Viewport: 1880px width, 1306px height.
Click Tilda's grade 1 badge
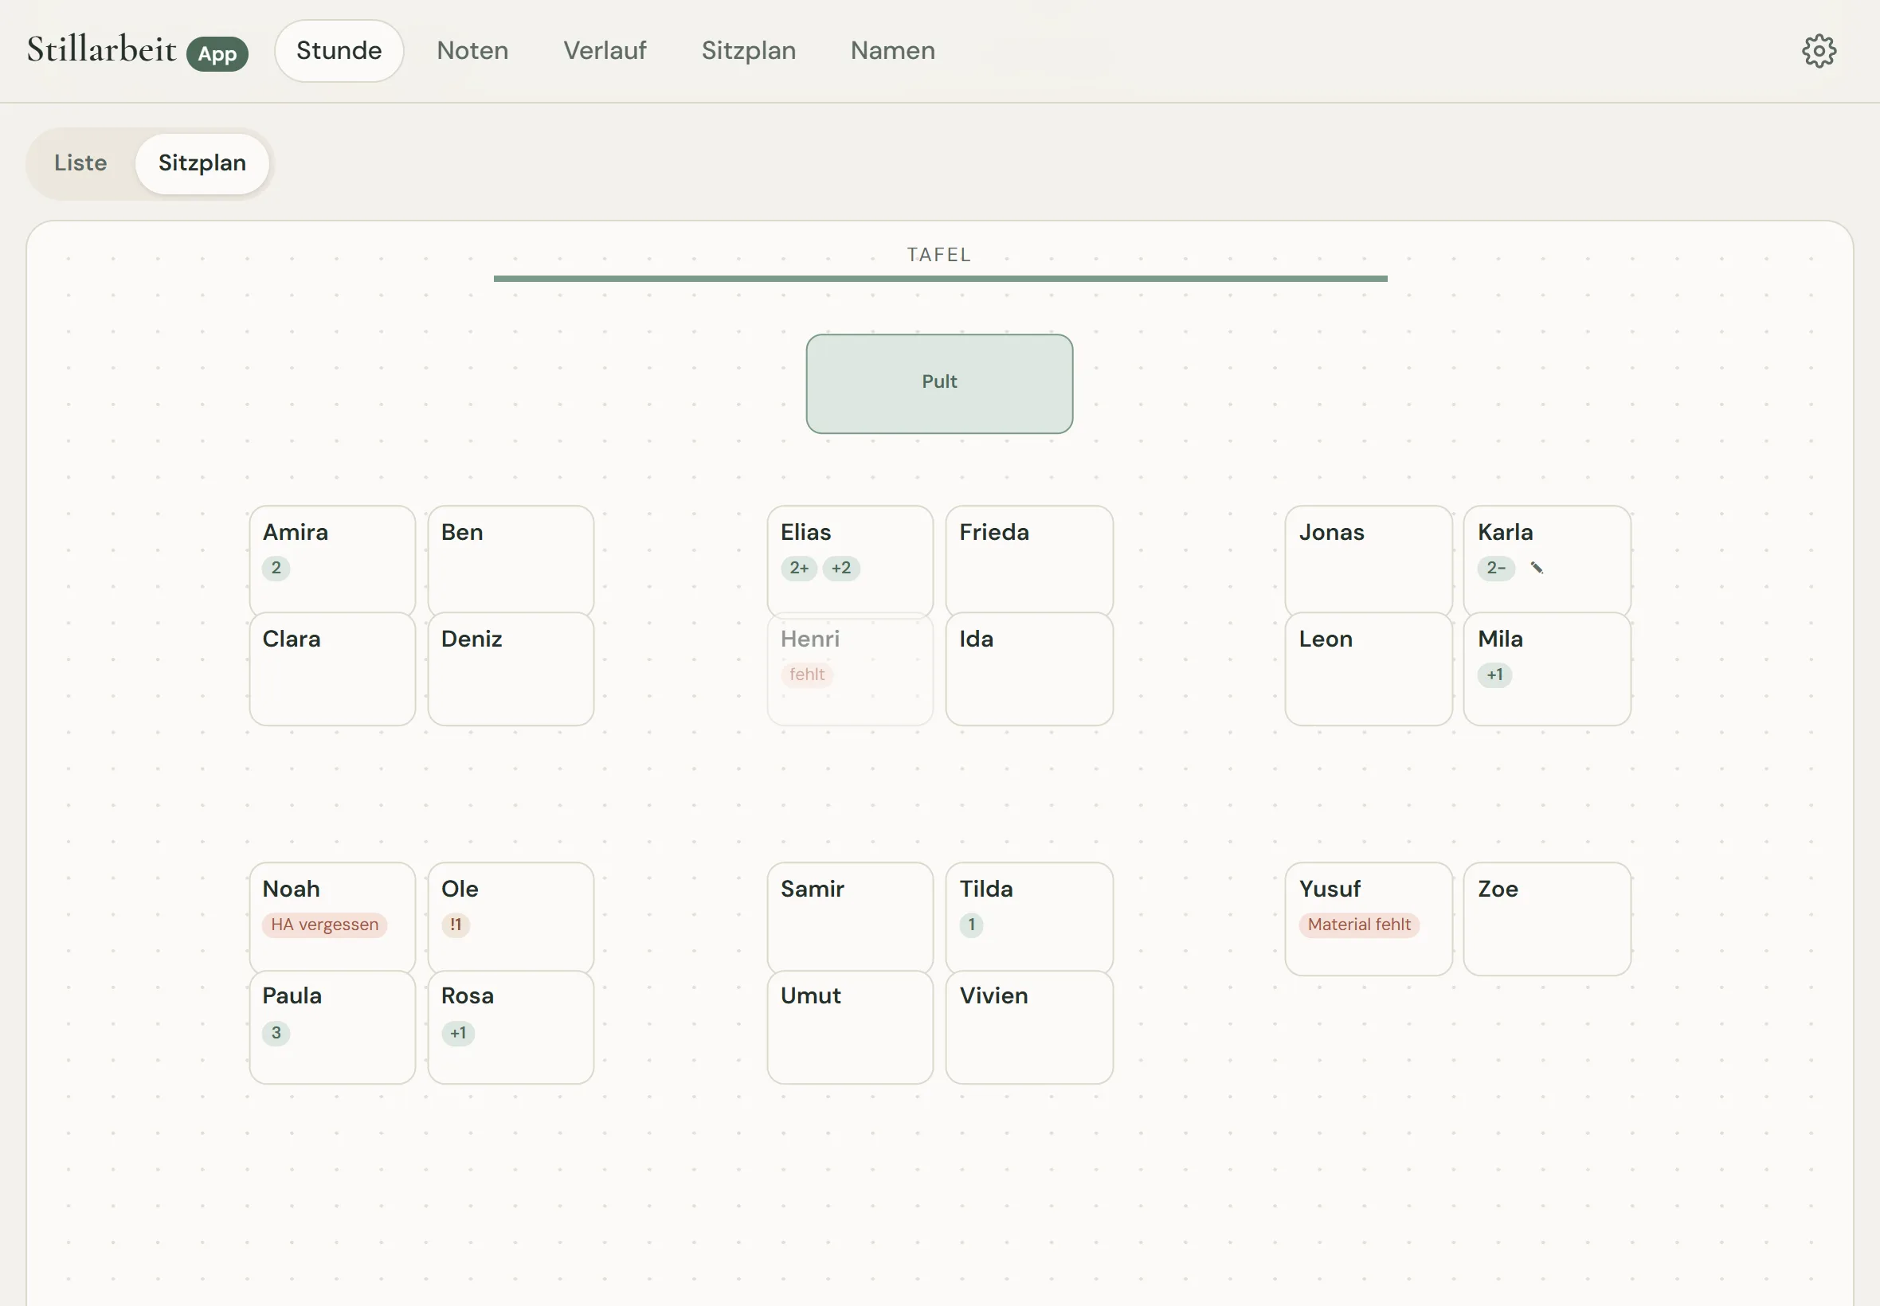click(972, 925)
